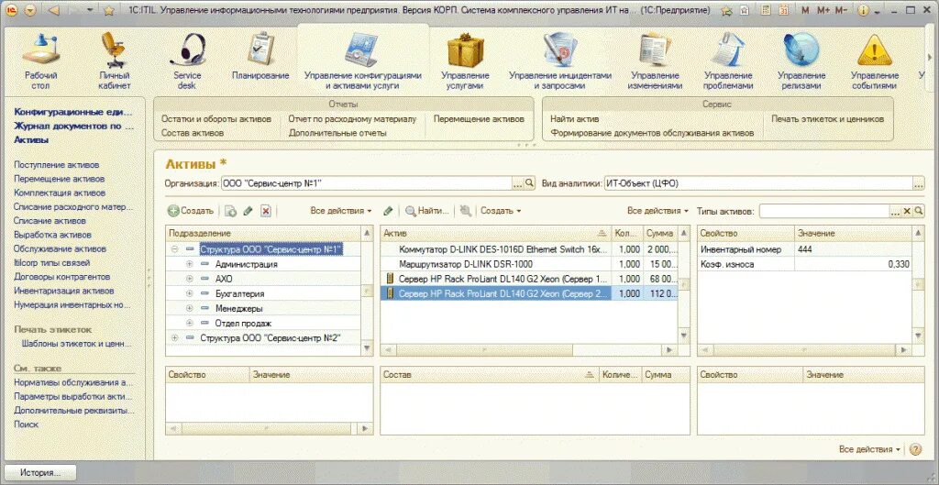Open Состав активов report
The width and height of the screenshot is (939, 485).
(x=193, y=133)
